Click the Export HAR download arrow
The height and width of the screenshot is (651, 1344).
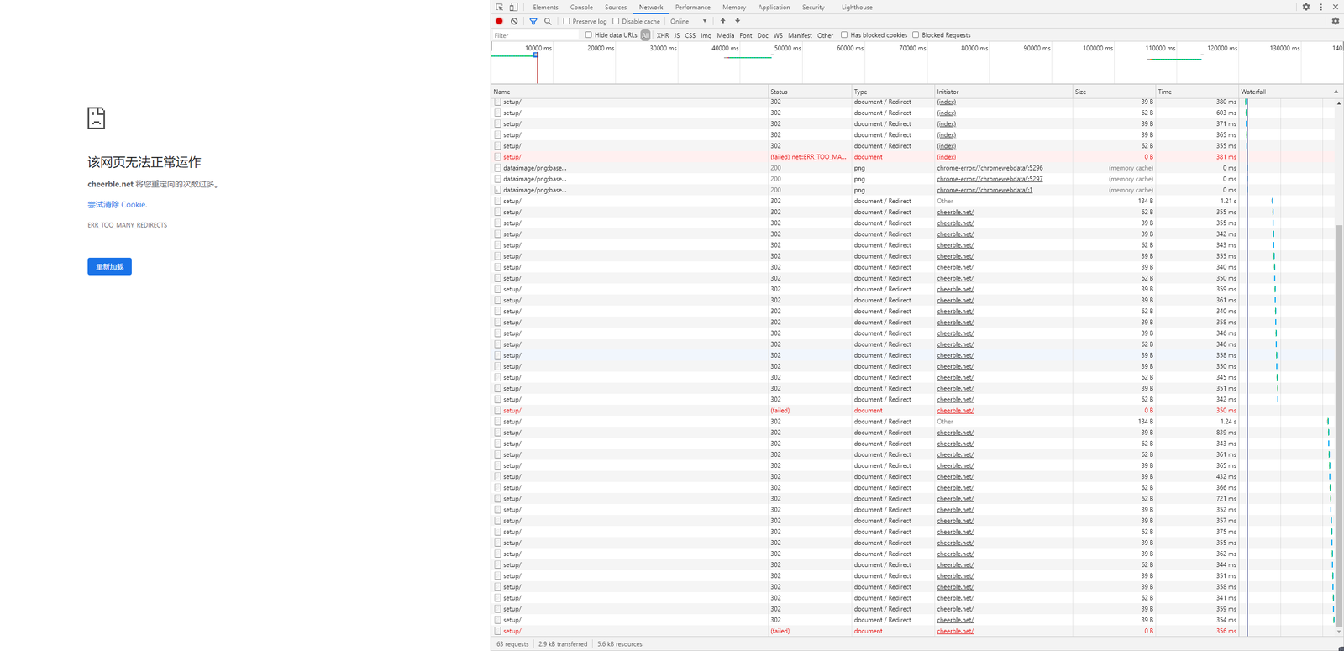point(738,21)
